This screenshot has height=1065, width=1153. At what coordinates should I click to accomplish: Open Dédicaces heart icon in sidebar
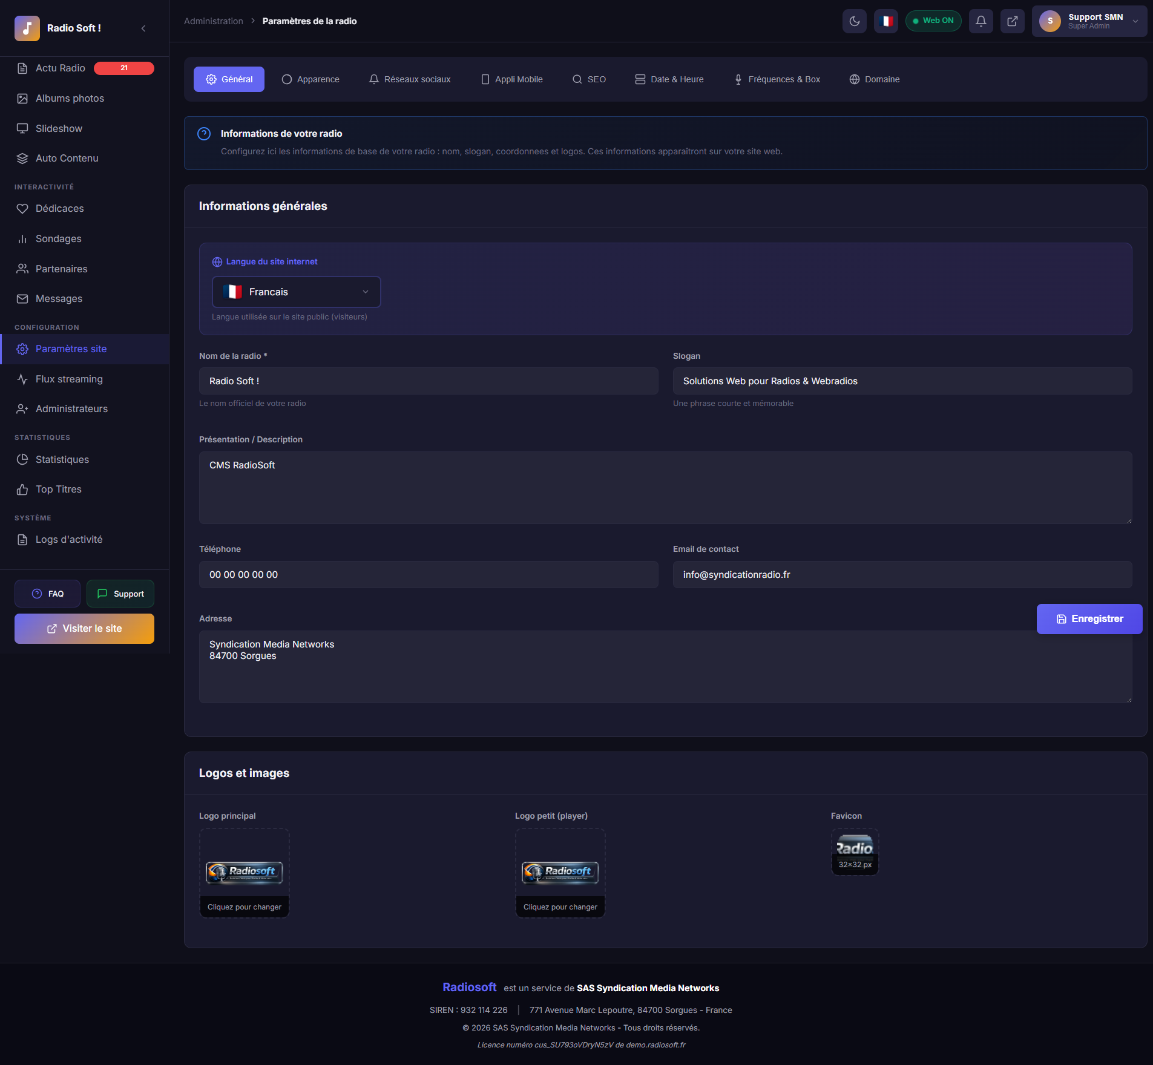point(22,209)
